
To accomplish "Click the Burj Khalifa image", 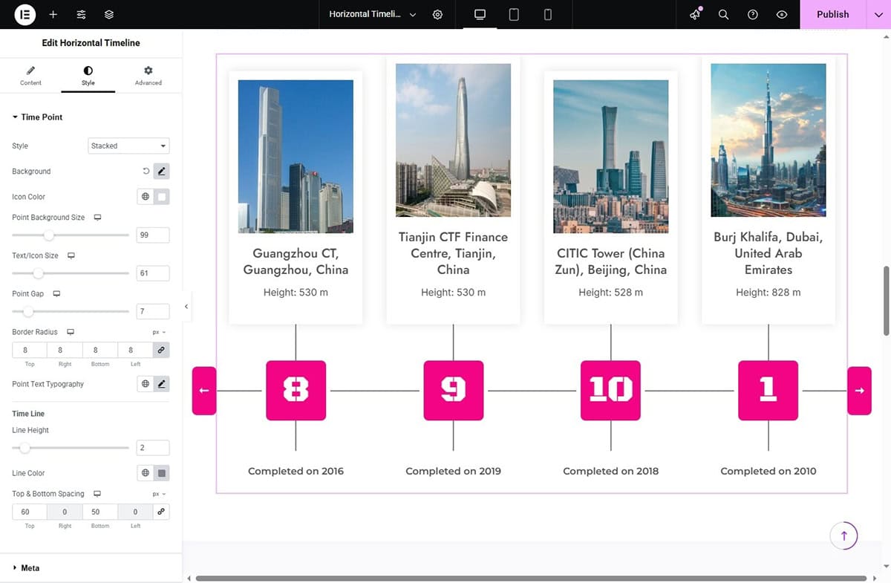I will click(x=768, y=140).
